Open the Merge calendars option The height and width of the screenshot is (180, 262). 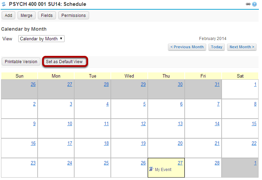pos(26,16)
